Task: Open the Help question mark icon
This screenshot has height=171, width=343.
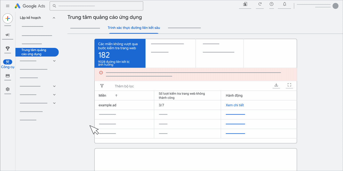Action: pyautogui.click(x=271, y=5)
